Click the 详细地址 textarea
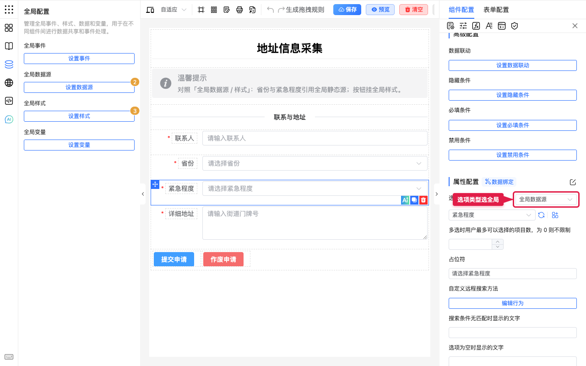Image resolution: width=586 pixels, height=366 pixels. click(x=315, y=223)
